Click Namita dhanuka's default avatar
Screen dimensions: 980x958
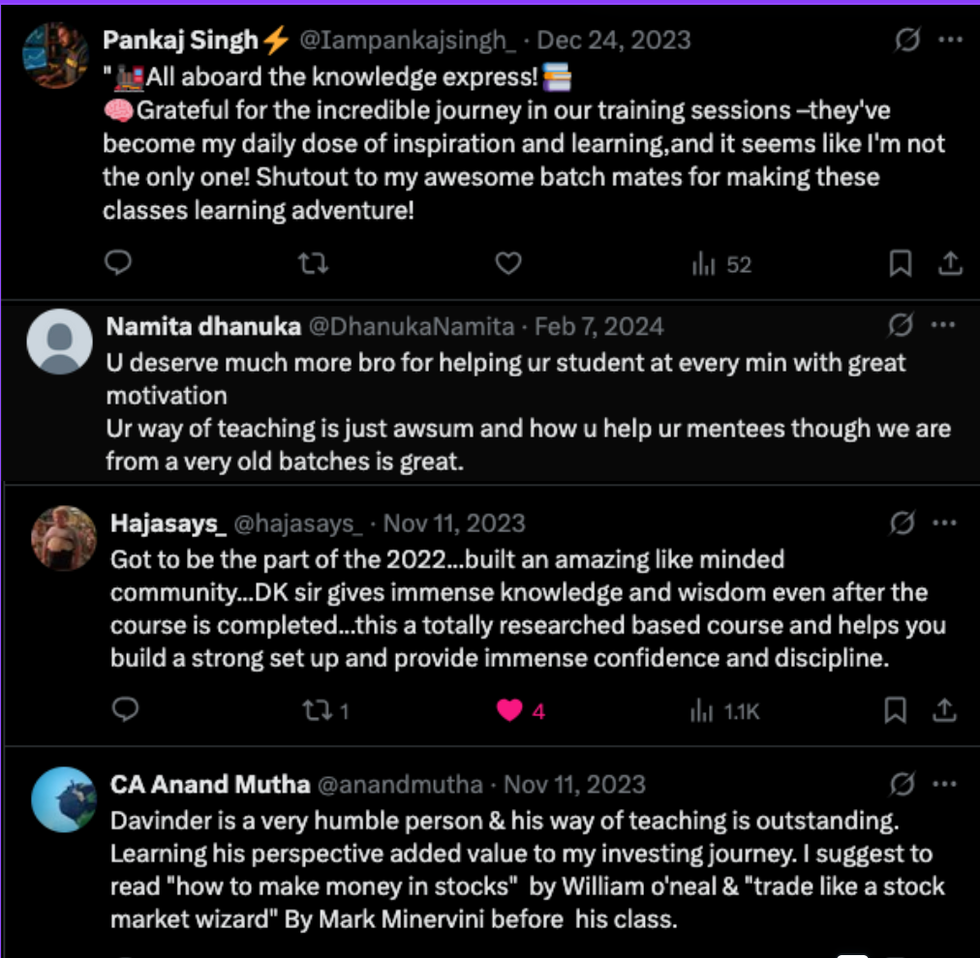coord(60,341)
